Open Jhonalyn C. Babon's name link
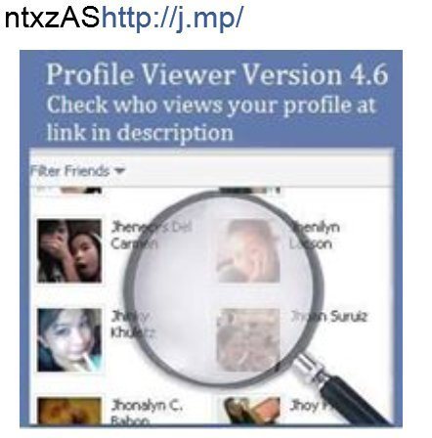Viewport: 432px width, 438px height. tap(147, 412)
